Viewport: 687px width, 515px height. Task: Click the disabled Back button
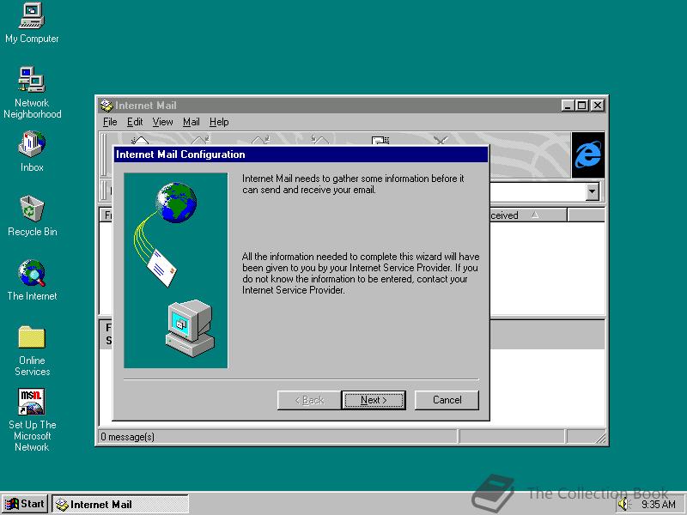(x=309, y=400)
